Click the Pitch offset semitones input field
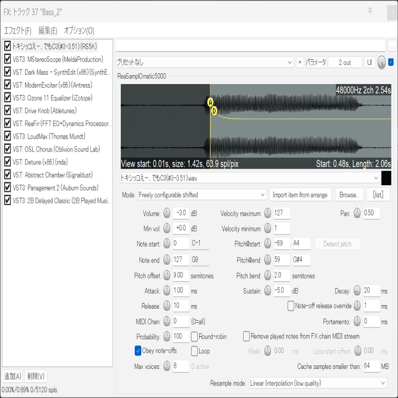Image resolution: width=398 pixels, height=398 pixels. tap(181, 276)
